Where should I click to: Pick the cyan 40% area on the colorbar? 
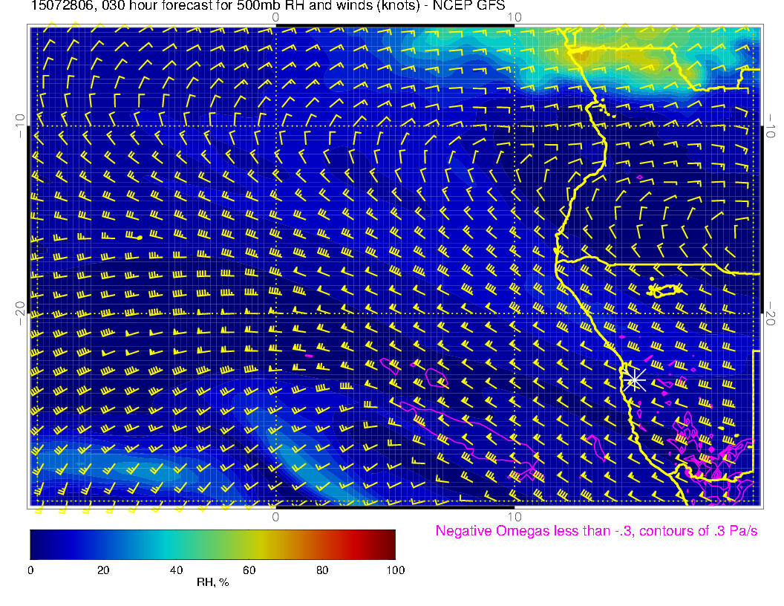tap(176, 544)
